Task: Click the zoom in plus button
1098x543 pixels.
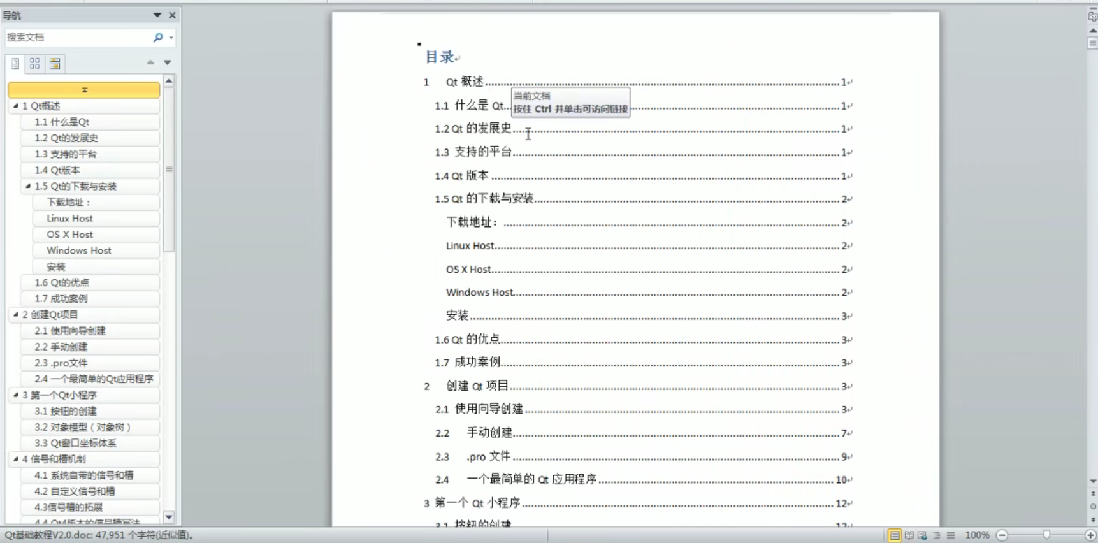Action: [1090, 535]
